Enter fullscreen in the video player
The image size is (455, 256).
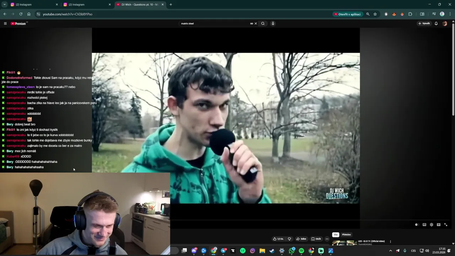point(446,225)
